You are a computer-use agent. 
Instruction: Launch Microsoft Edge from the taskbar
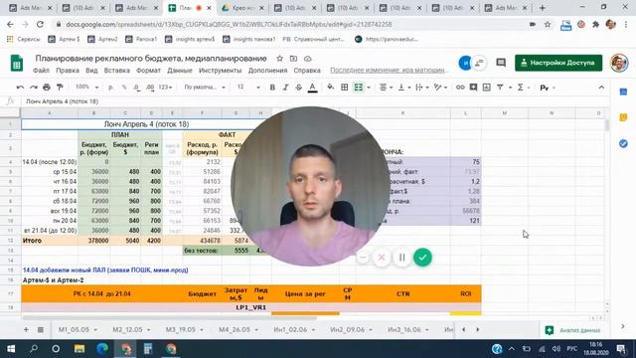[x=102, y=349]
